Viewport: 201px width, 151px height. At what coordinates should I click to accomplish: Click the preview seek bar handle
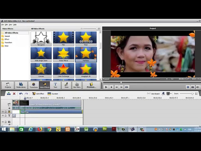pyautogui.click(x=121, y=82)
